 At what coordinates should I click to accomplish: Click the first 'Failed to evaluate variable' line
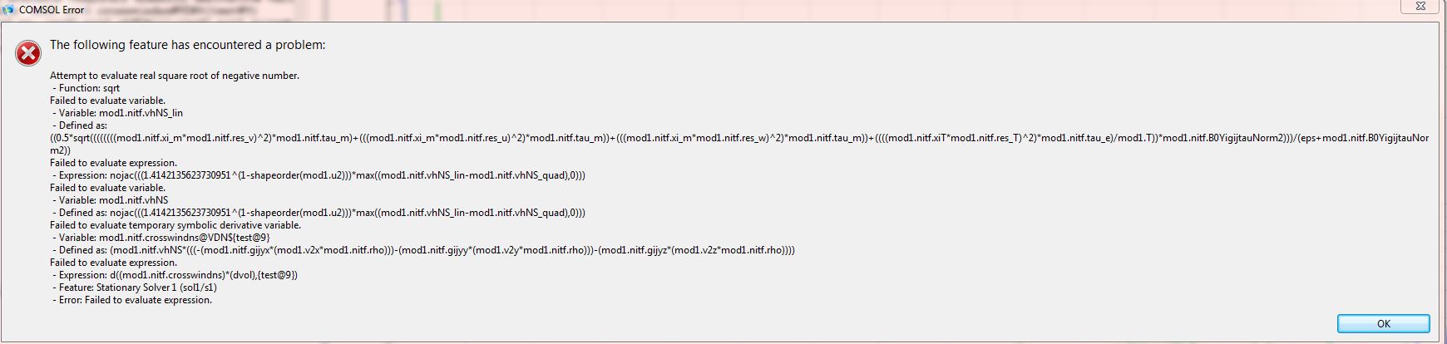107,101
